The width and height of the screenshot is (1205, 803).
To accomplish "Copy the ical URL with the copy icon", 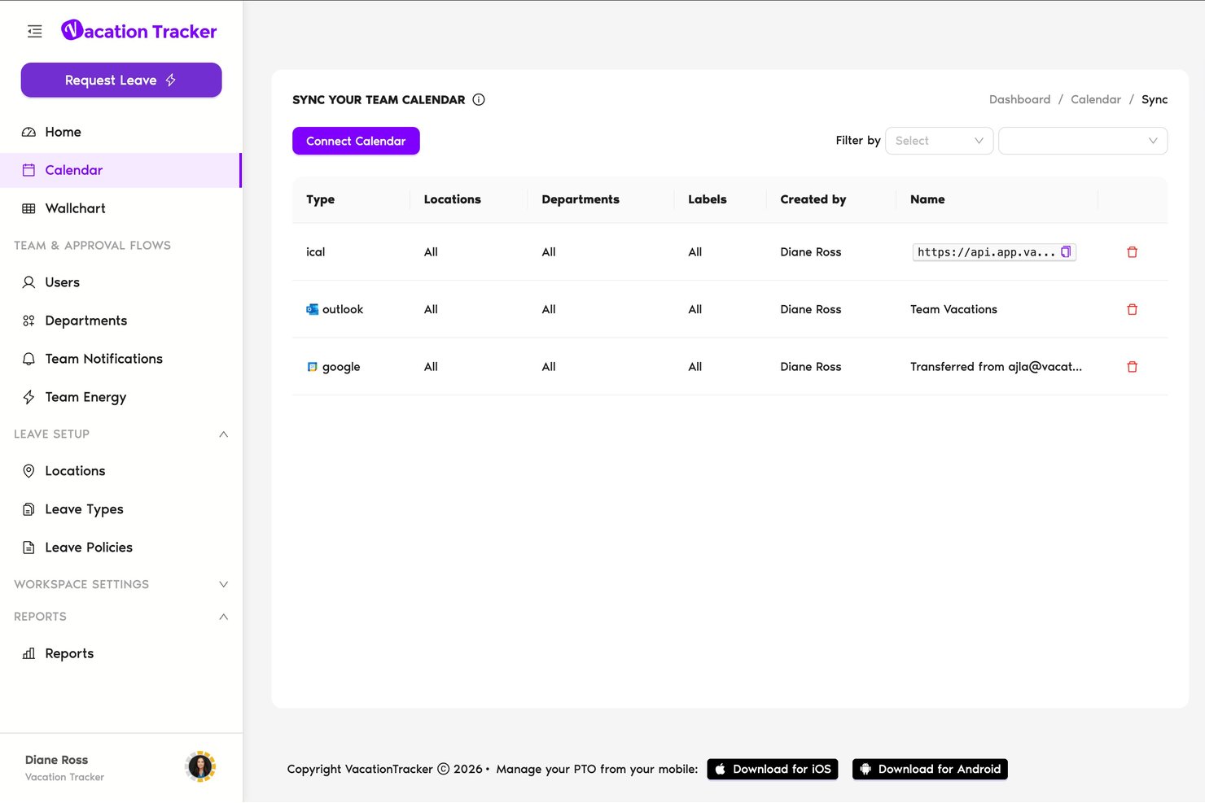I will [1066, 252].
